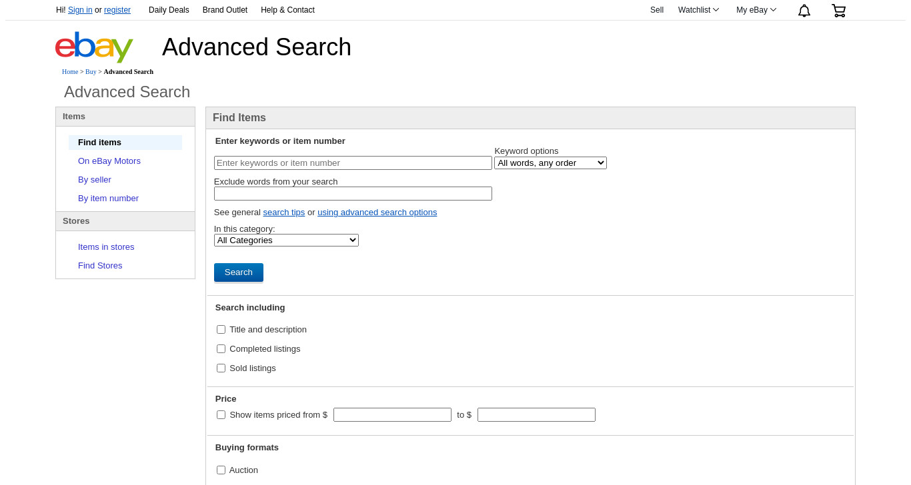Enable Show items priced from checkbox
Image resolution: width=911 pixels, height=485 pixels.
pyautogui.click(x=221, y=414)
